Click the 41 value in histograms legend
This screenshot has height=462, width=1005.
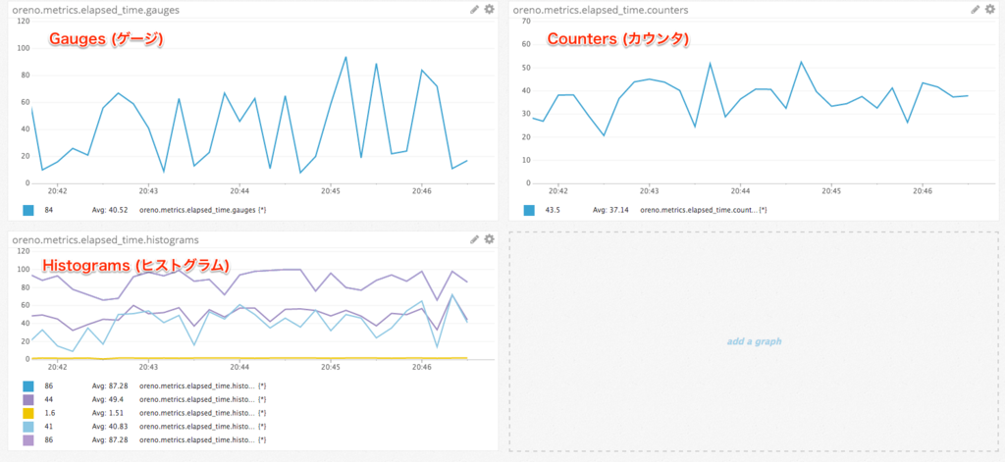(x=49, y=427)
